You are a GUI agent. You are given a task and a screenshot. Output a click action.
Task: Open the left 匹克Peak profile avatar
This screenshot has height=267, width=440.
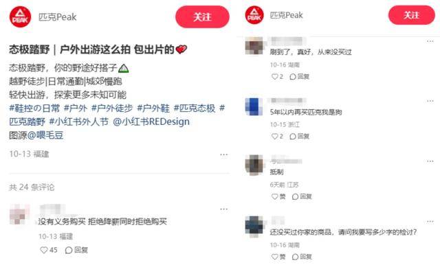(20, 16)
